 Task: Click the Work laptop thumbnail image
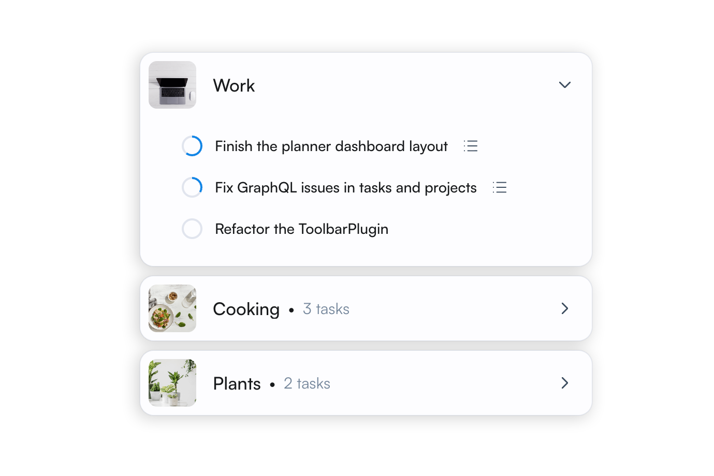tap(172, 85)
